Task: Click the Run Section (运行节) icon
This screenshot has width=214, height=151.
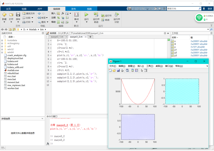Action: tap(103, 16)
